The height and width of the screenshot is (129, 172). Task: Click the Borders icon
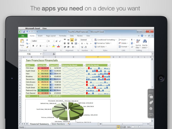coord(47,46)
